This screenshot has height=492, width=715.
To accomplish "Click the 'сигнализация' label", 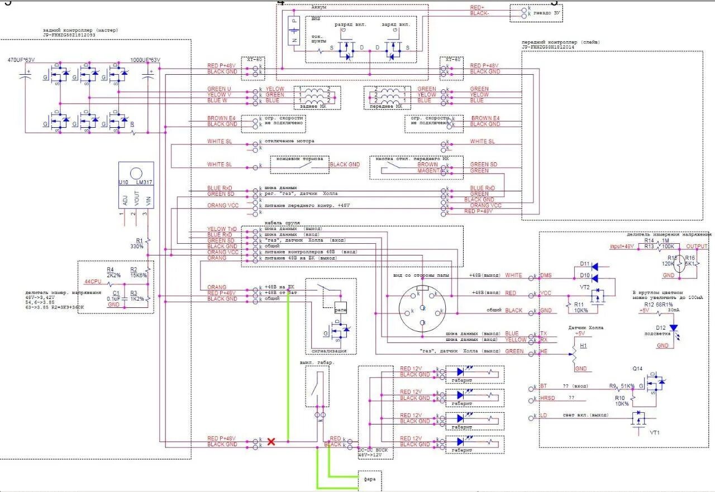I will click(x=329, y=351).
